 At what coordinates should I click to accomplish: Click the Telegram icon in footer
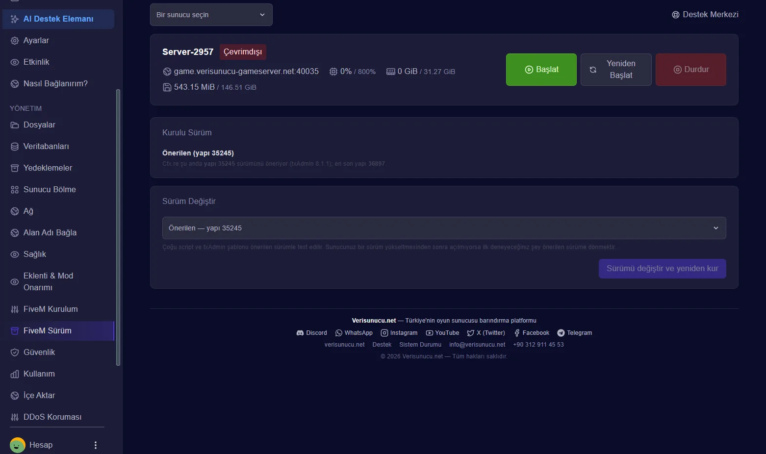click(561, 333)
